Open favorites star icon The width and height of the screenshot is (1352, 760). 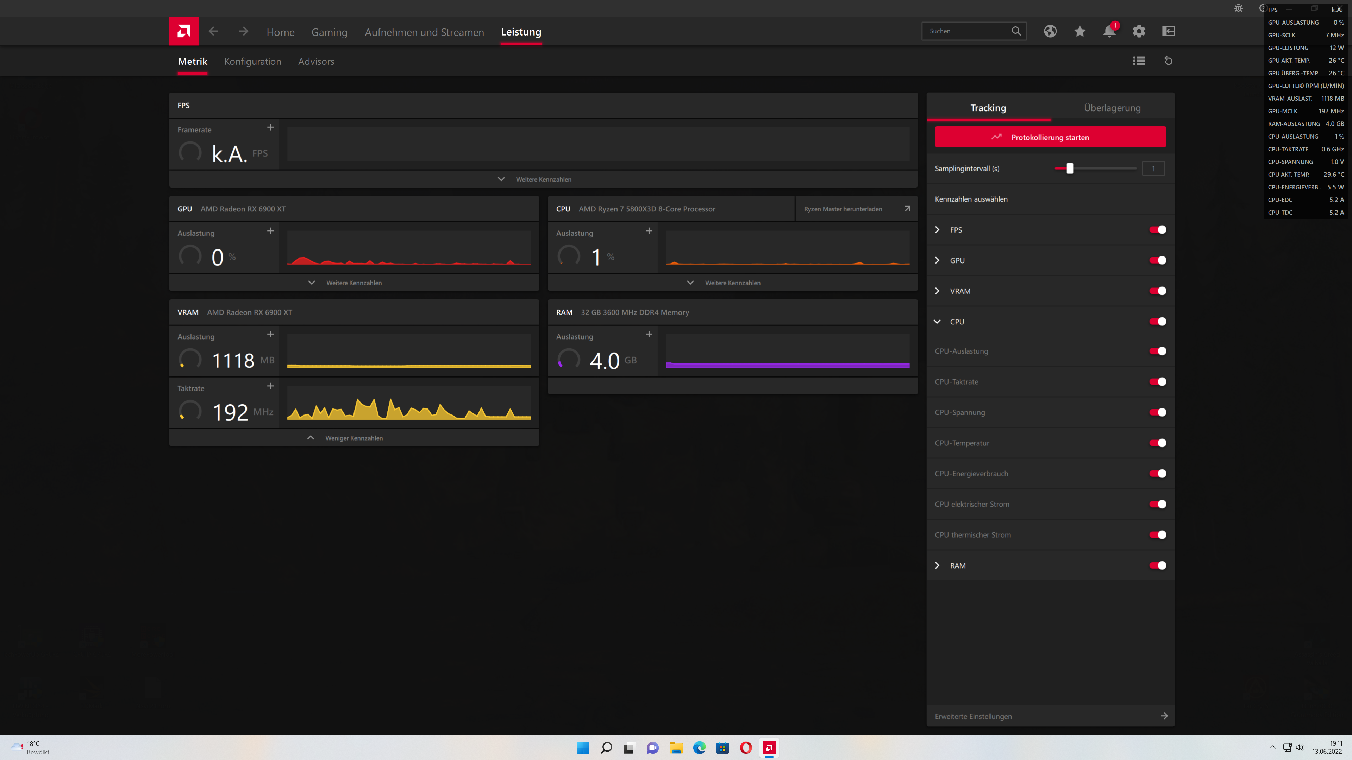pos(1079,31)
